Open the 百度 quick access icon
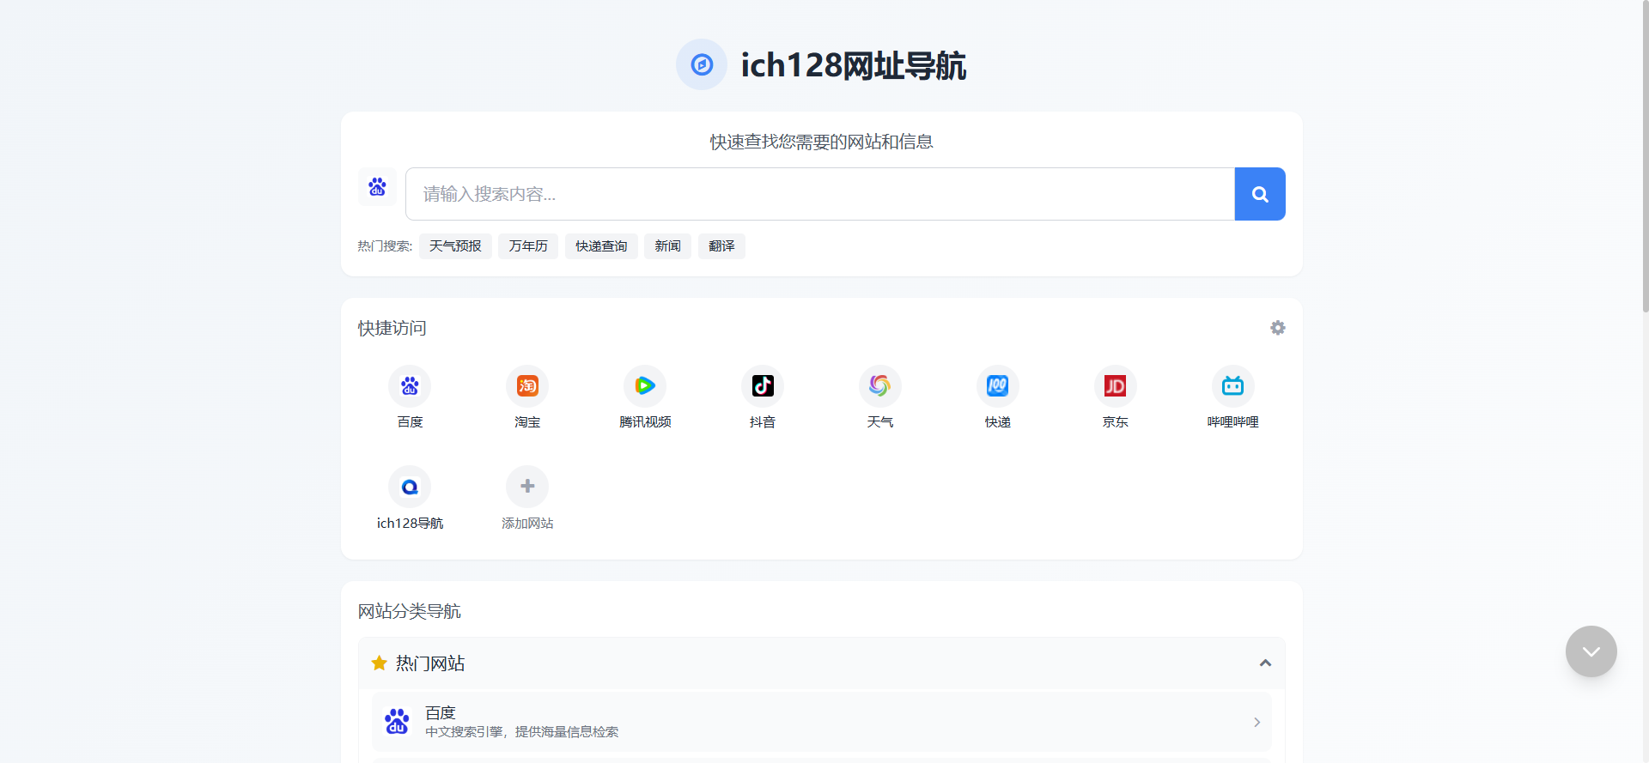This screenshot has height=763, width=1649. pos(410,386)
